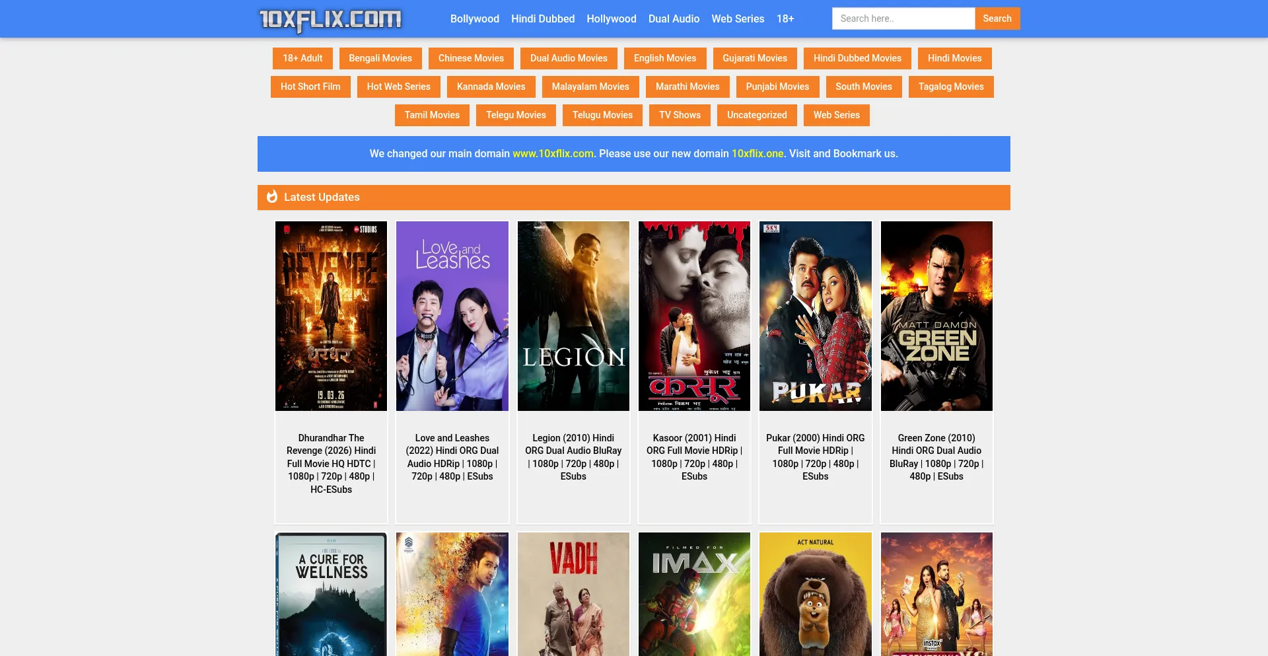Viewport: 1268px width, 656px height.
Task: Open the Hot Web Series category
Action: coord(398,87)
